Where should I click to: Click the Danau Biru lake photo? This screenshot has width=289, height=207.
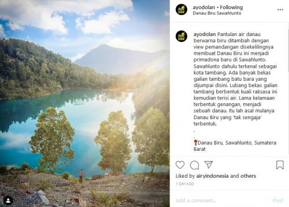pyautogui.click(x=85, y=104)
